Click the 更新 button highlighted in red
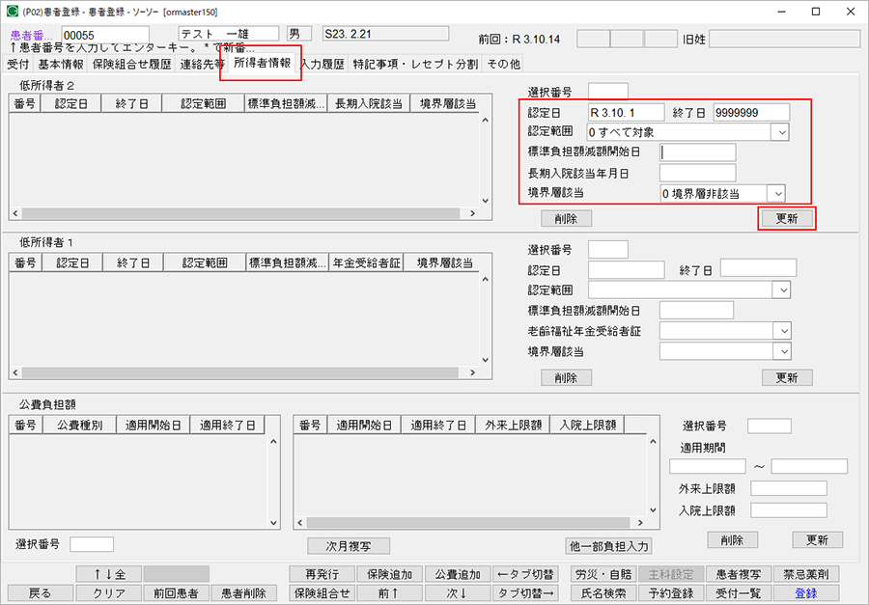The height and width of the screenshot is (605, 869). pos(787,219)
